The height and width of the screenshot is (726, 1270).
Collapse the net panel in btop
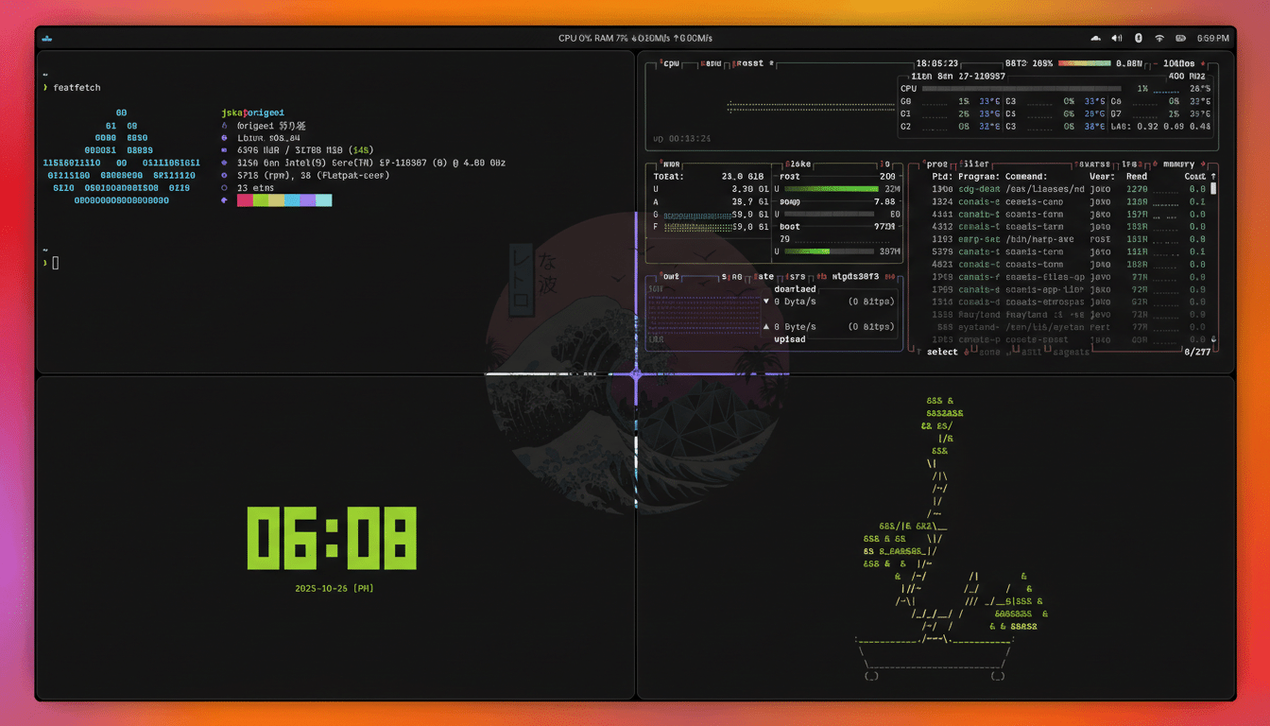[669, 276]
